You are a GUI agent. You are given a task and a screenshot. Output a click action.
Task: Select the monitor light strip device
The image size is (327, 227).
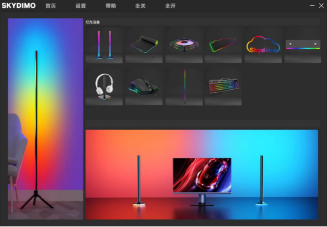303,45
